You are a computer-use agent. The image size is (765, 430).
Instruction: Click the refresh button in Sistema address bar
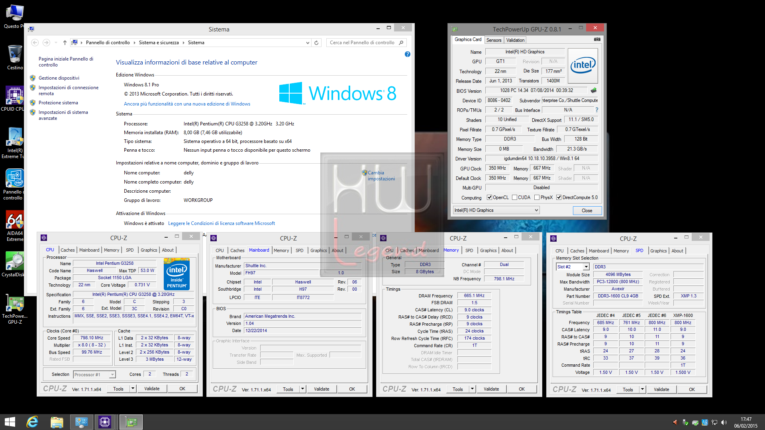coord(316,43)
